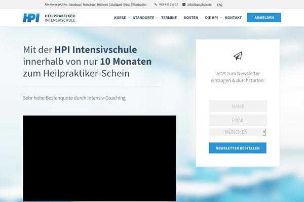Image resolution: width=304 pixels, height=202 pixels.
Task: Click the envelope email icon
Action: click(x=184, y=5)
